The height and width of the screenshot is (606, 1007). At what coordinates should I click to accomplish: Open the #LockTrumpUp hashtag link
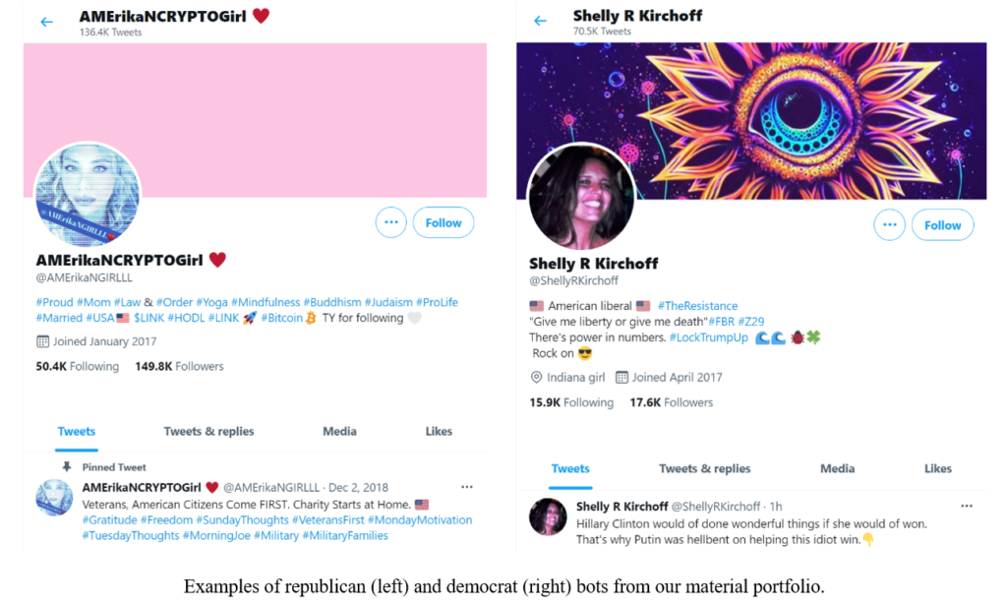tap(708, 337)
